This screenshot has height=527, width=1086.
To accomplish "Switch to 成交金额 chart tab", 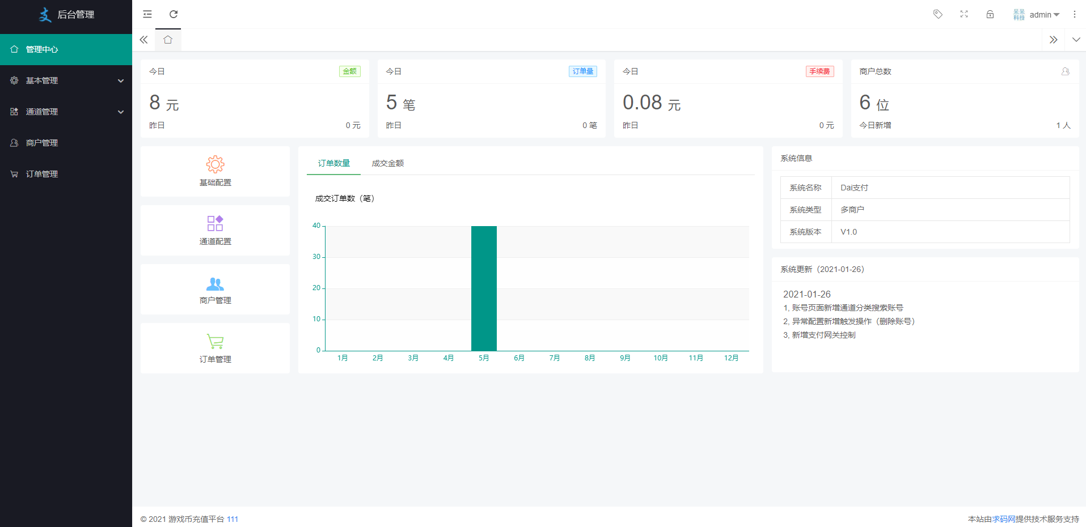I will [388, 163].
